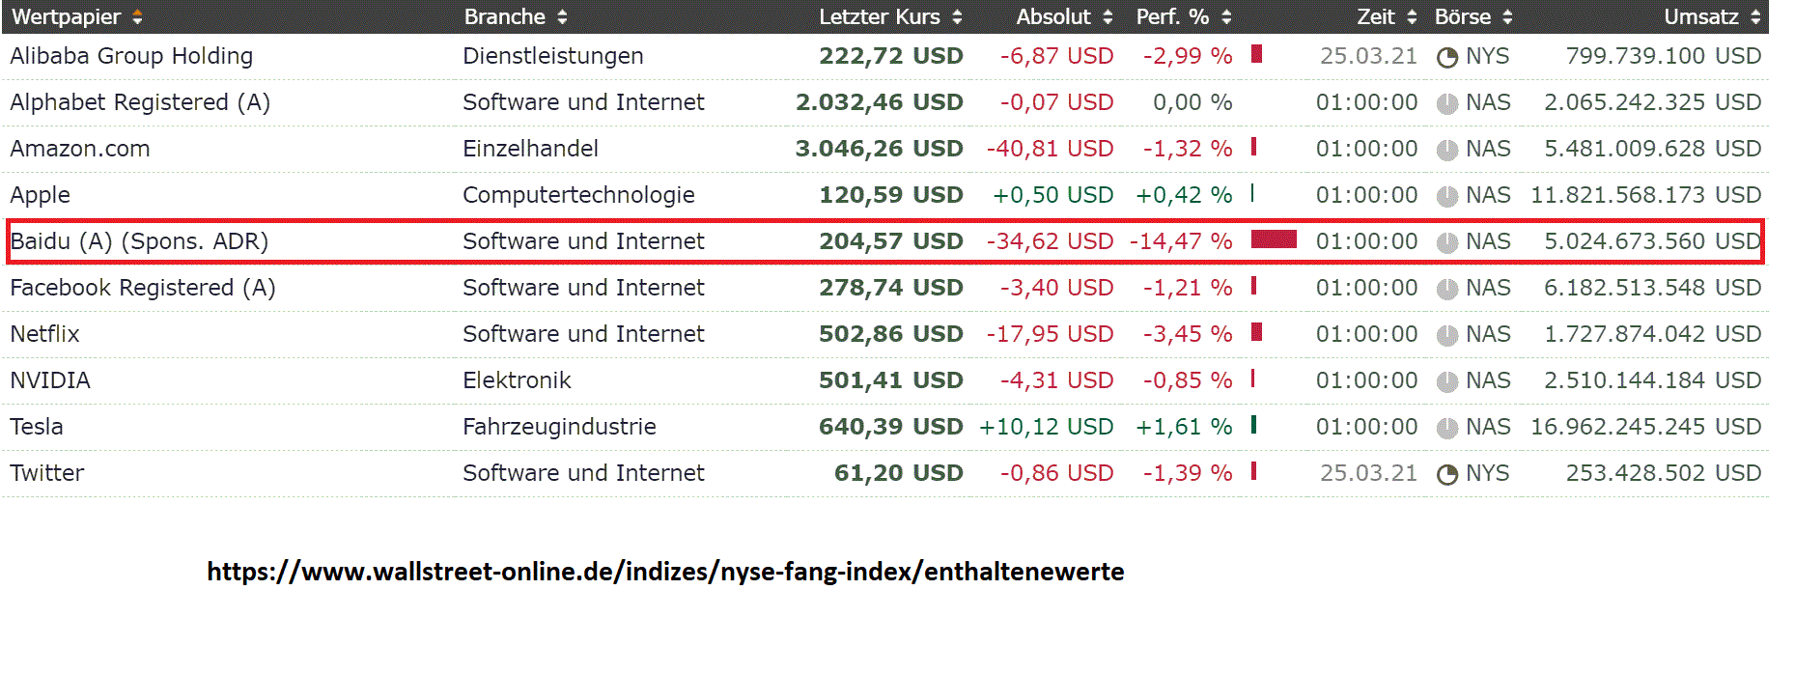Click the sort arrows next to Letzter Kurs
Screen dimensions: 1795x674
[x=957, y=17]
